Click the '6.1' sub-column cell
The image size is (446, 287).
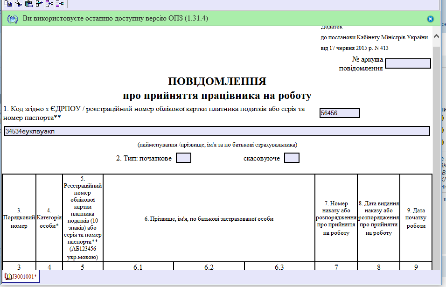pyautogui.click(x=138, y=266)
